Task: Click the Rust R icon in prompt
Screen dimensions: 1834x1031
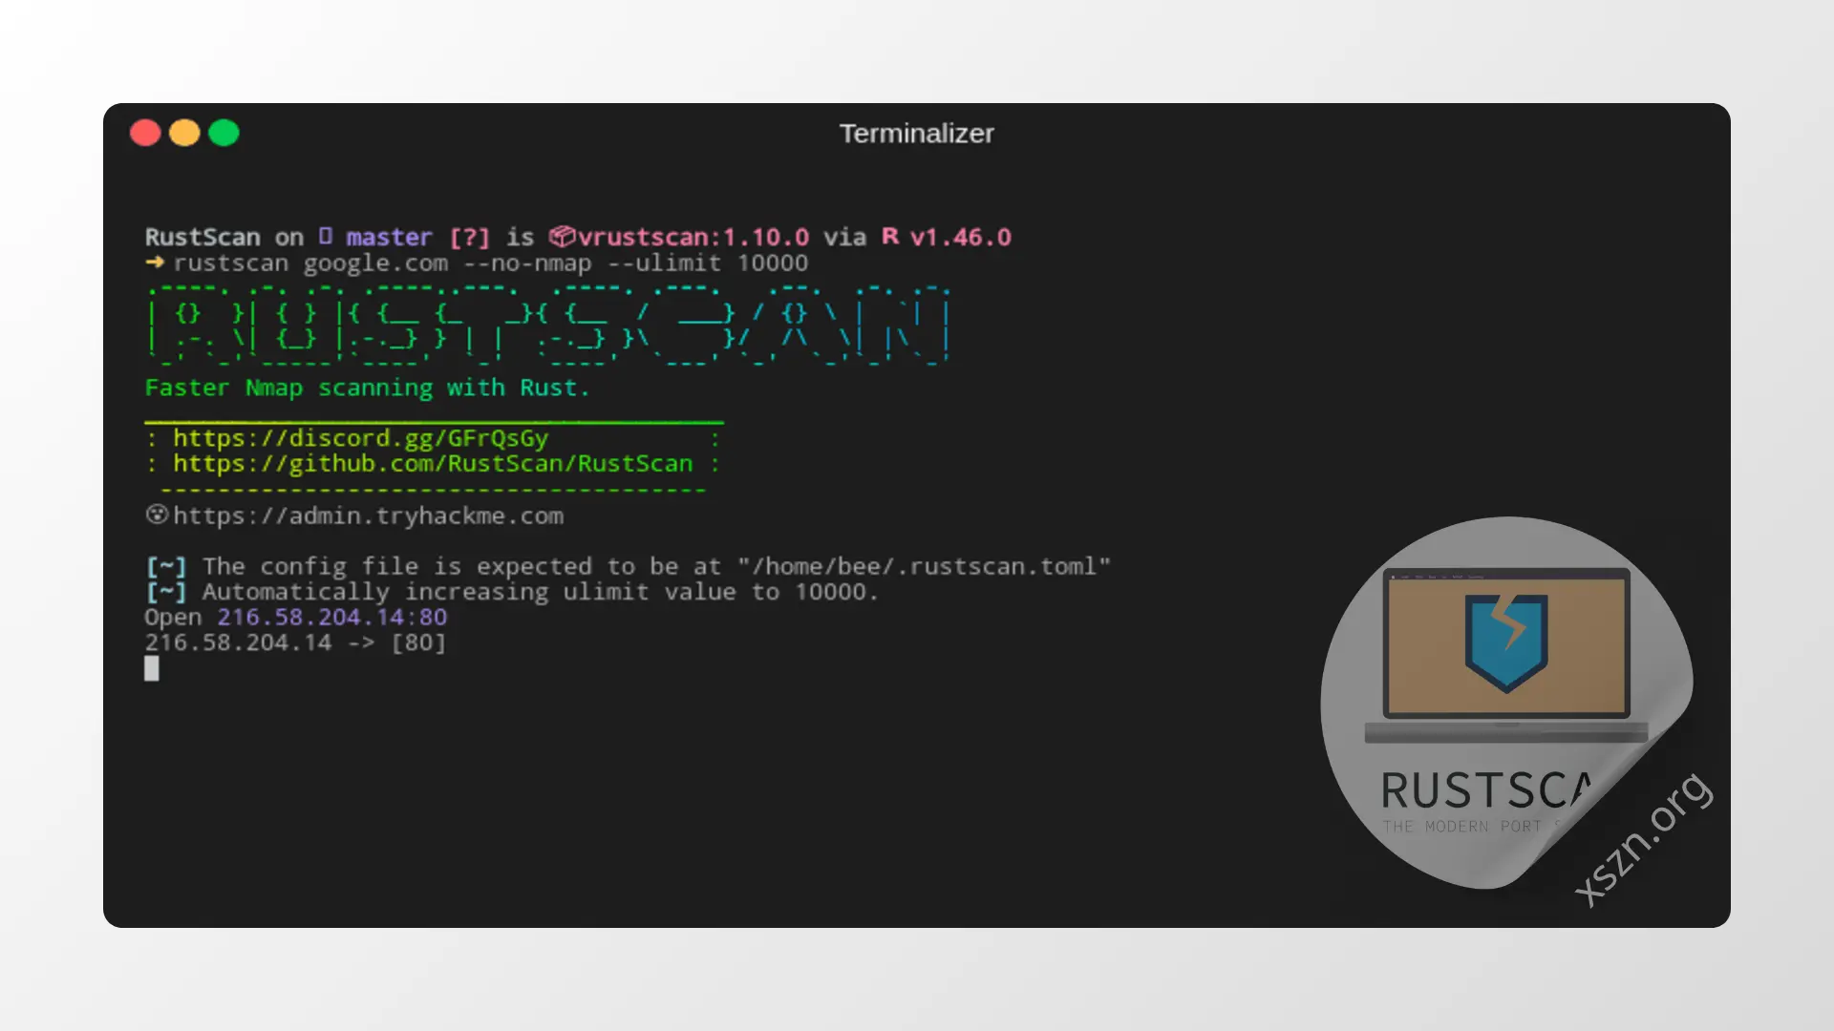Action: (x=890, y=236)
